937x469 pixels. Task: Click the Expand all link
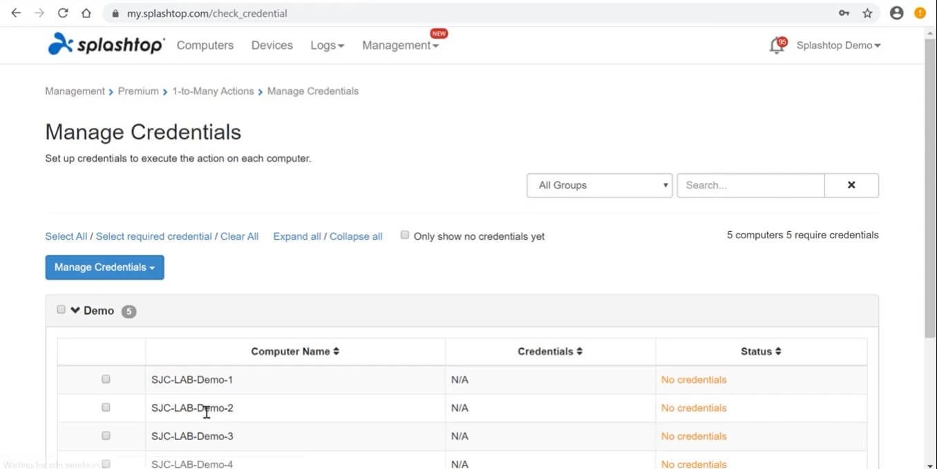[297, 236]
